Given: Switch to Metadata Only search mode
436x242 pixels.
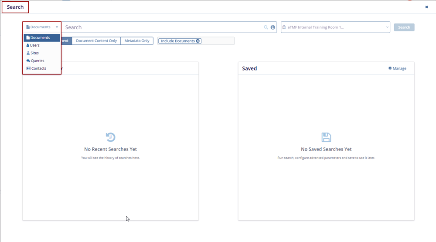Looking at the screenshot, I should pos(137,41).
